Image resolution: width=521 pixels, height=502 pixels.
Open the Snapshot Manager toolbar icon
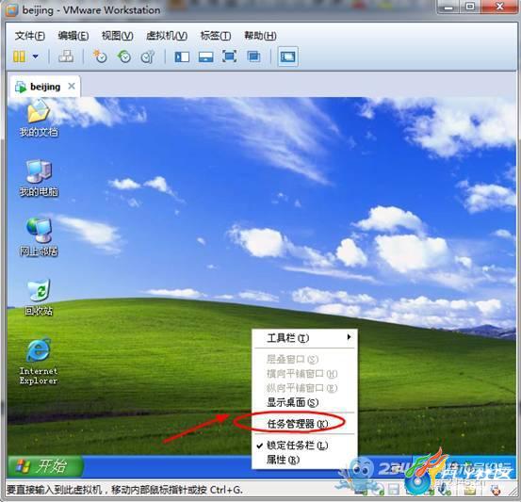point(148,57)
